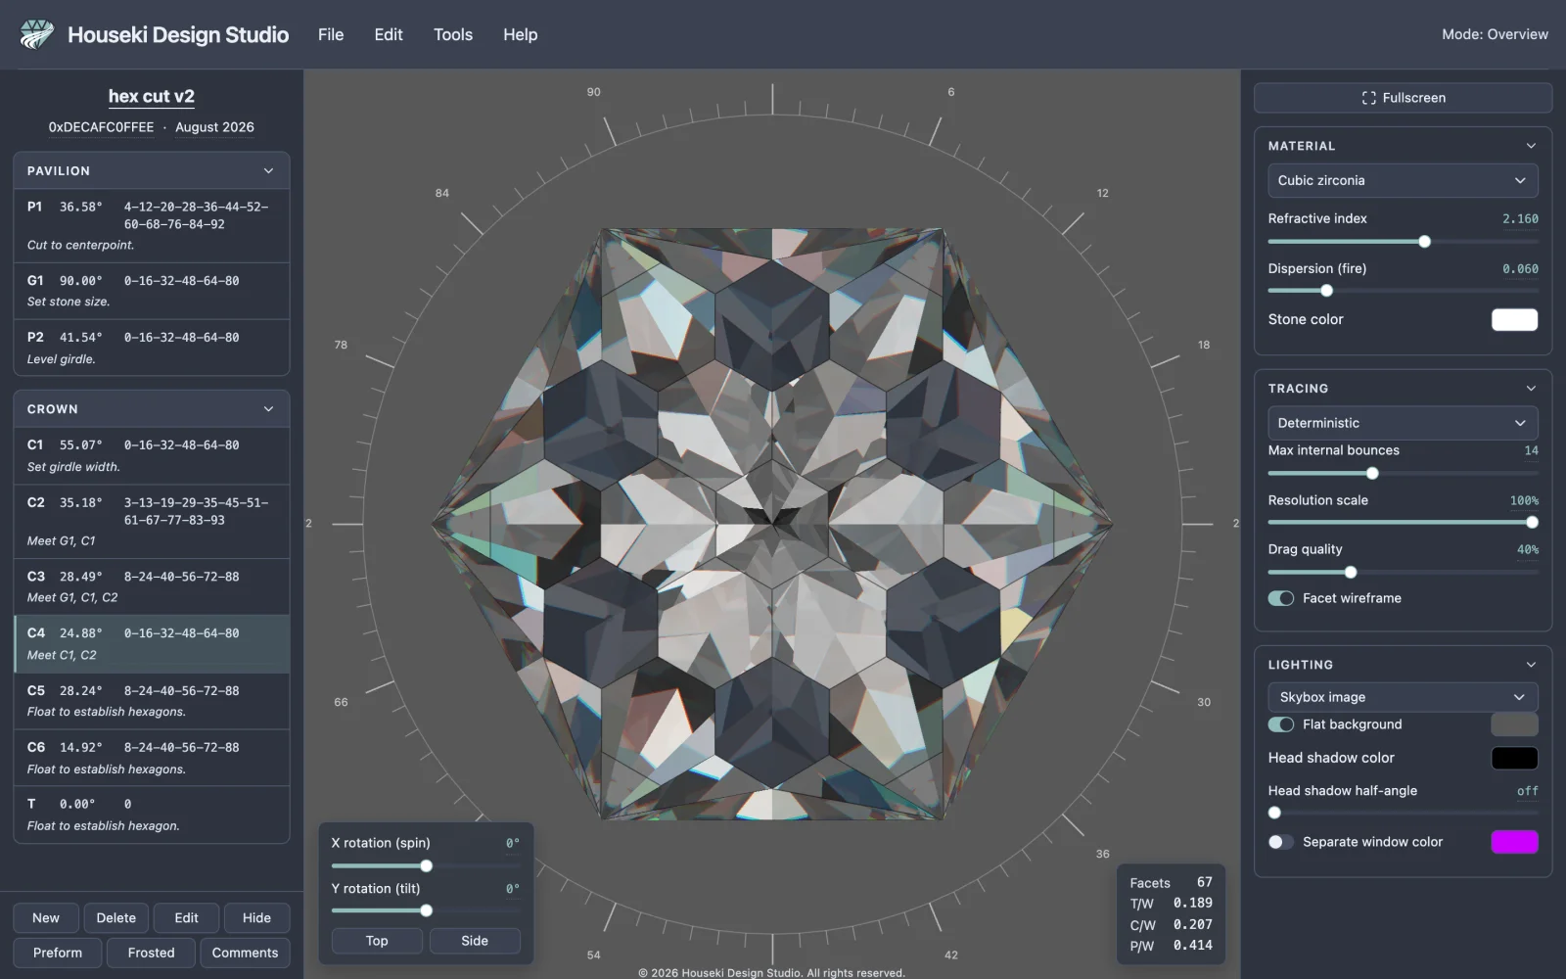Click the Comments button
Image resolution: width=1566 pixels, height=979 pixels.
point(245,953)
